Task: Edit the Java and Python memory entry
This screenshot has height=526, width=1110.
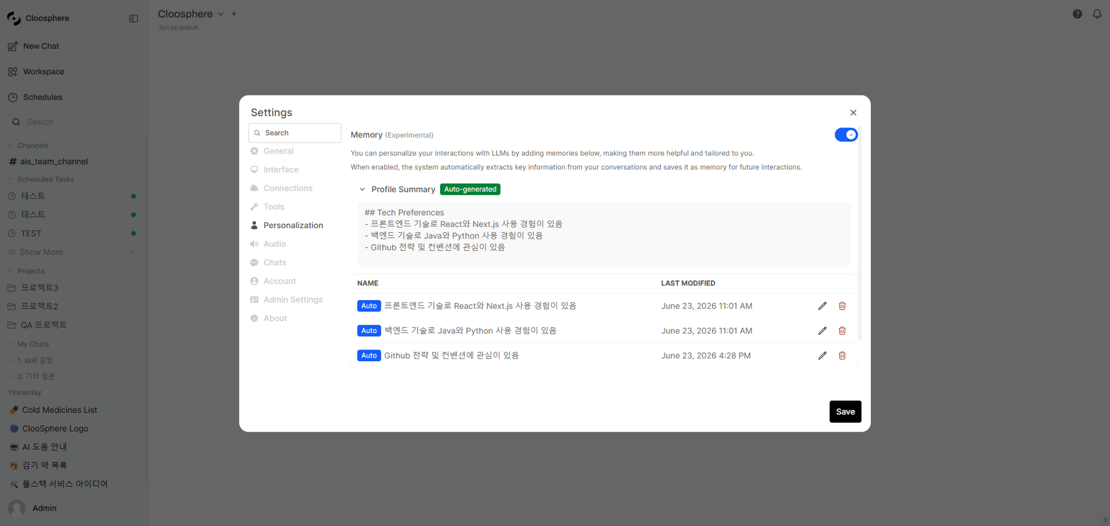Action: point(823,331)
